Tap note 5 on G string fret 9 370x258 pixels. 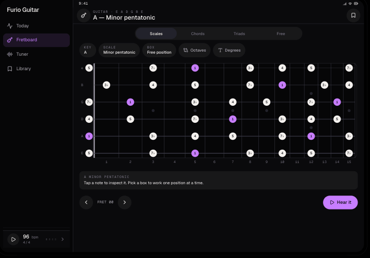pos(267,102)
